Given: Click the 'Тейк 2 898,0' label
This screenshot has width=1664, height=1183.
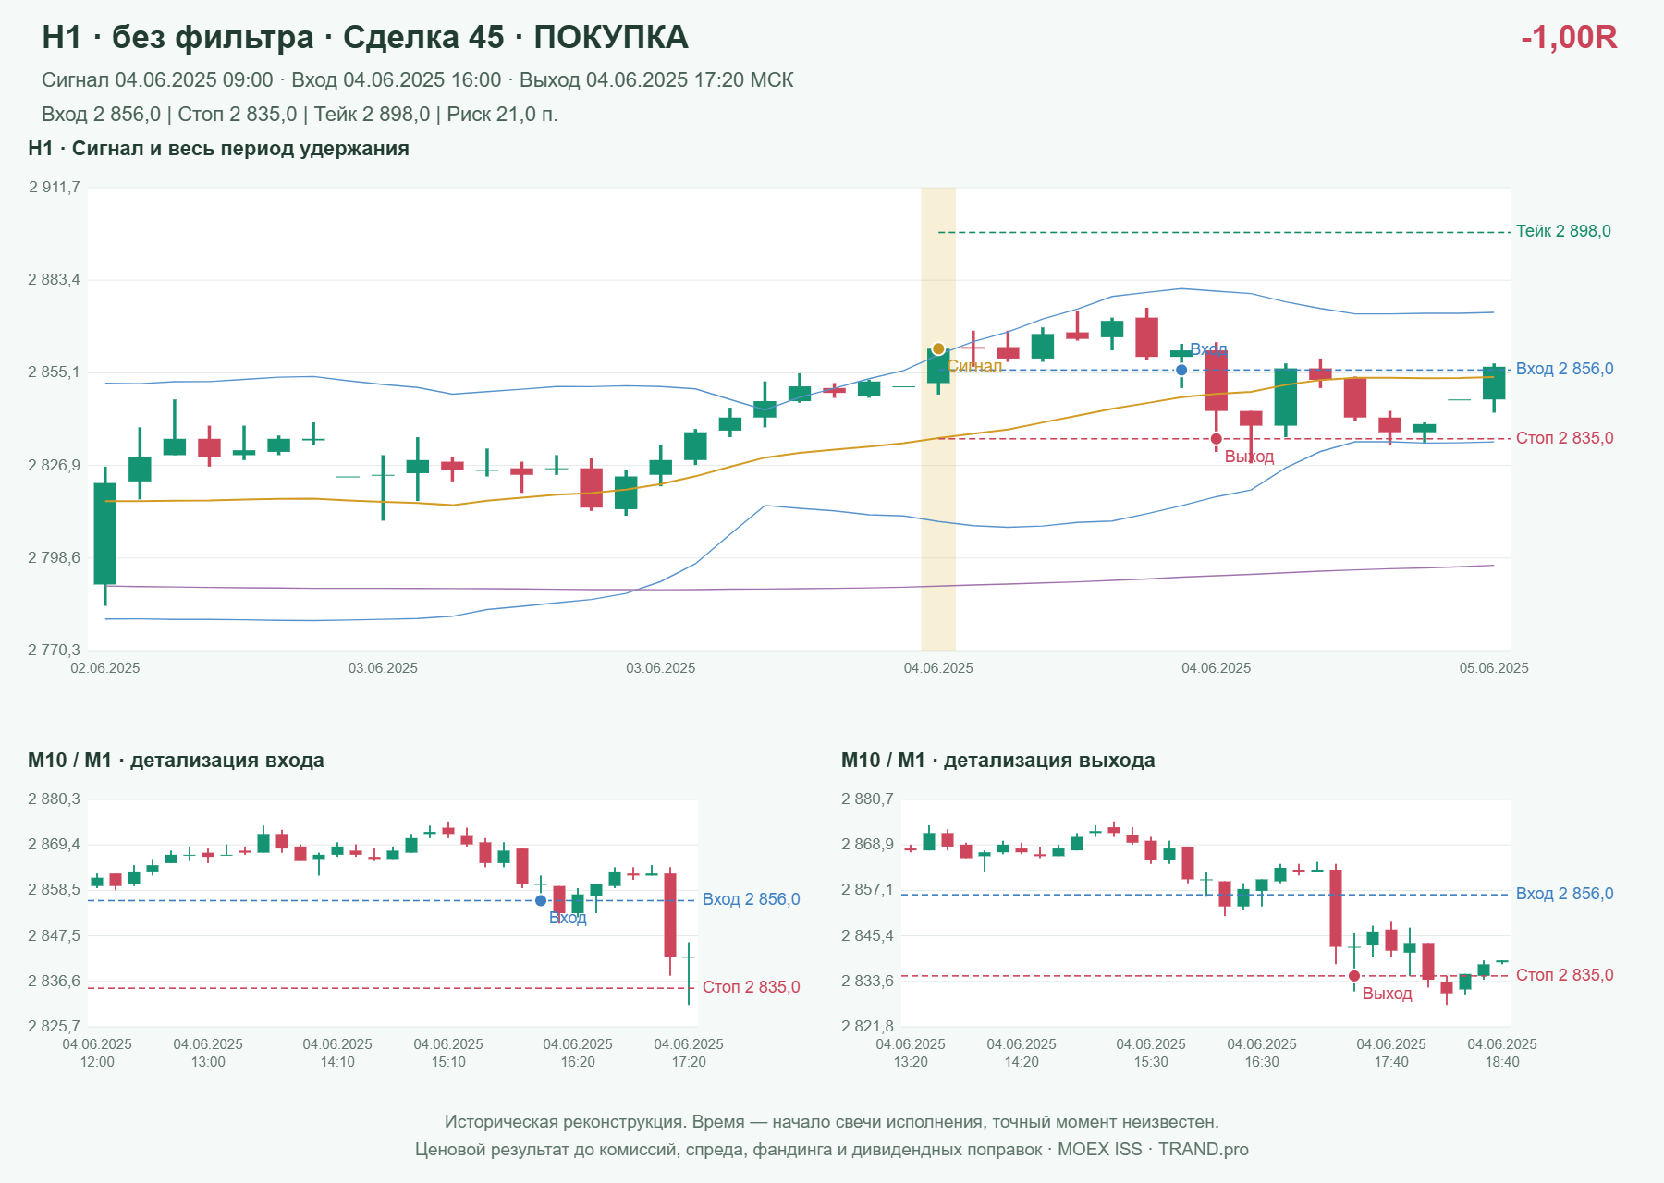Looking at the screenshot, I should [1563, 231].
